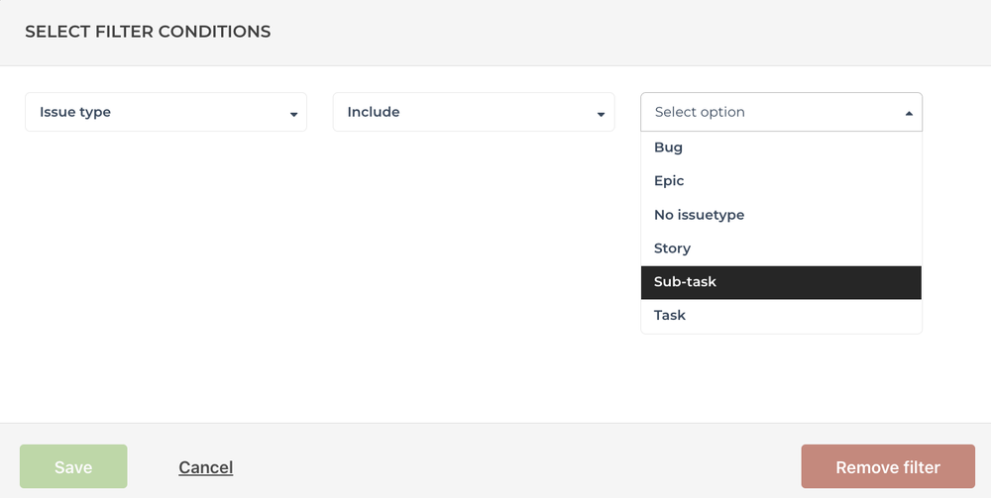Click the Select option placeholder text
Viewport: 991px width, 498px height.
700,112
